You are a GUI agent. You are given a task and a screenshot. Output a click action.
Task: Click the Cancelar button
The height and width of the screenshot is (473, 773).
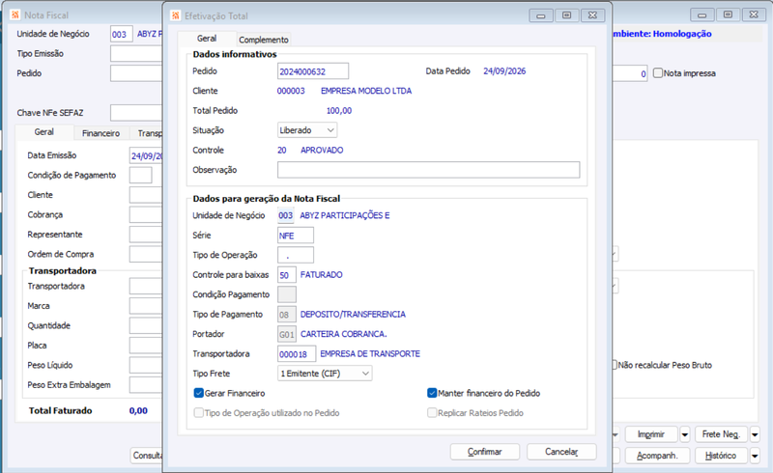pos(561,452)
